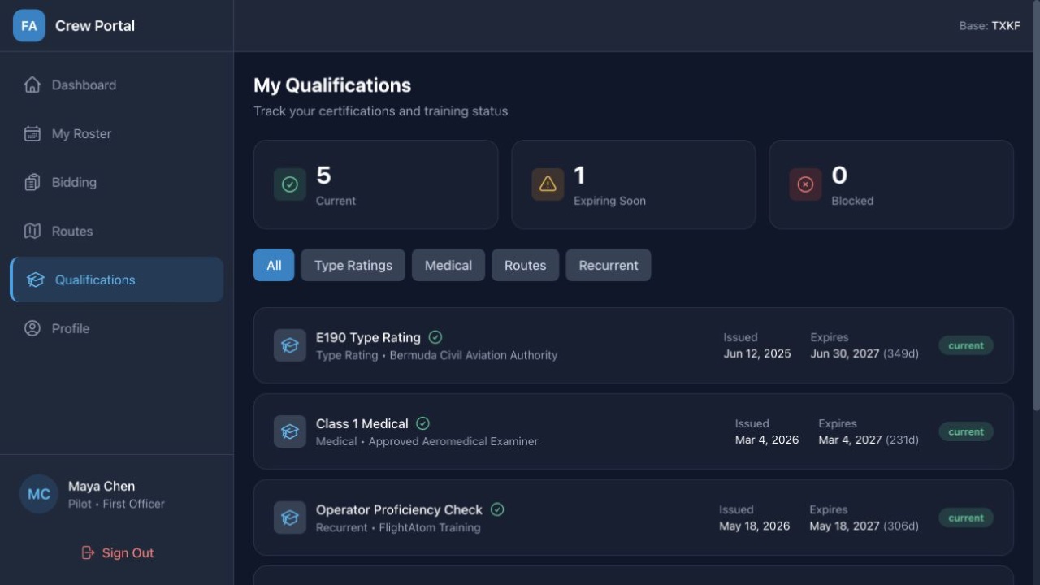The width and height of the screenshot is (1040, 585).
Task: Open My Roster page
Action: [x=116, y=133]
